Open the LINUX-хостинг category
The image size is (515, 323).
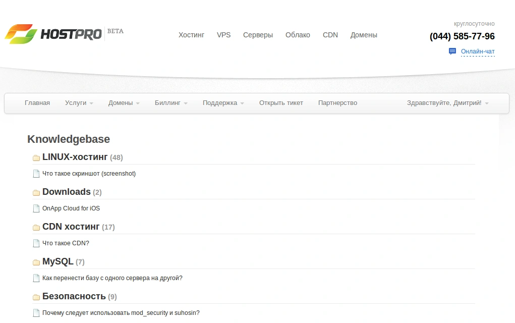[x=75, y=157]
